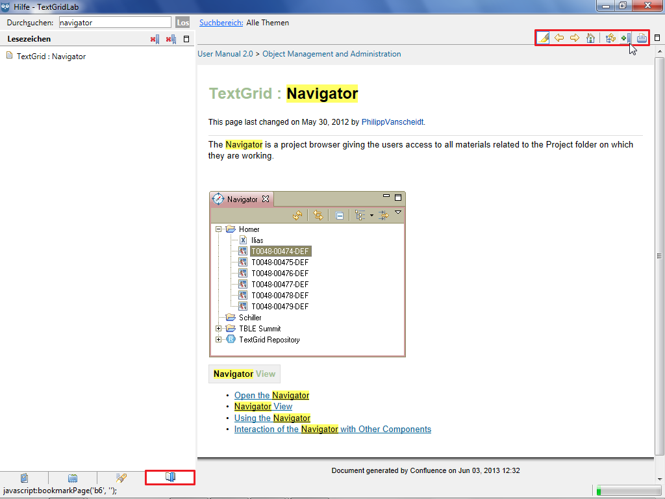
Task: Go forward using the right arrow icon
Action: tap(575, 38)
